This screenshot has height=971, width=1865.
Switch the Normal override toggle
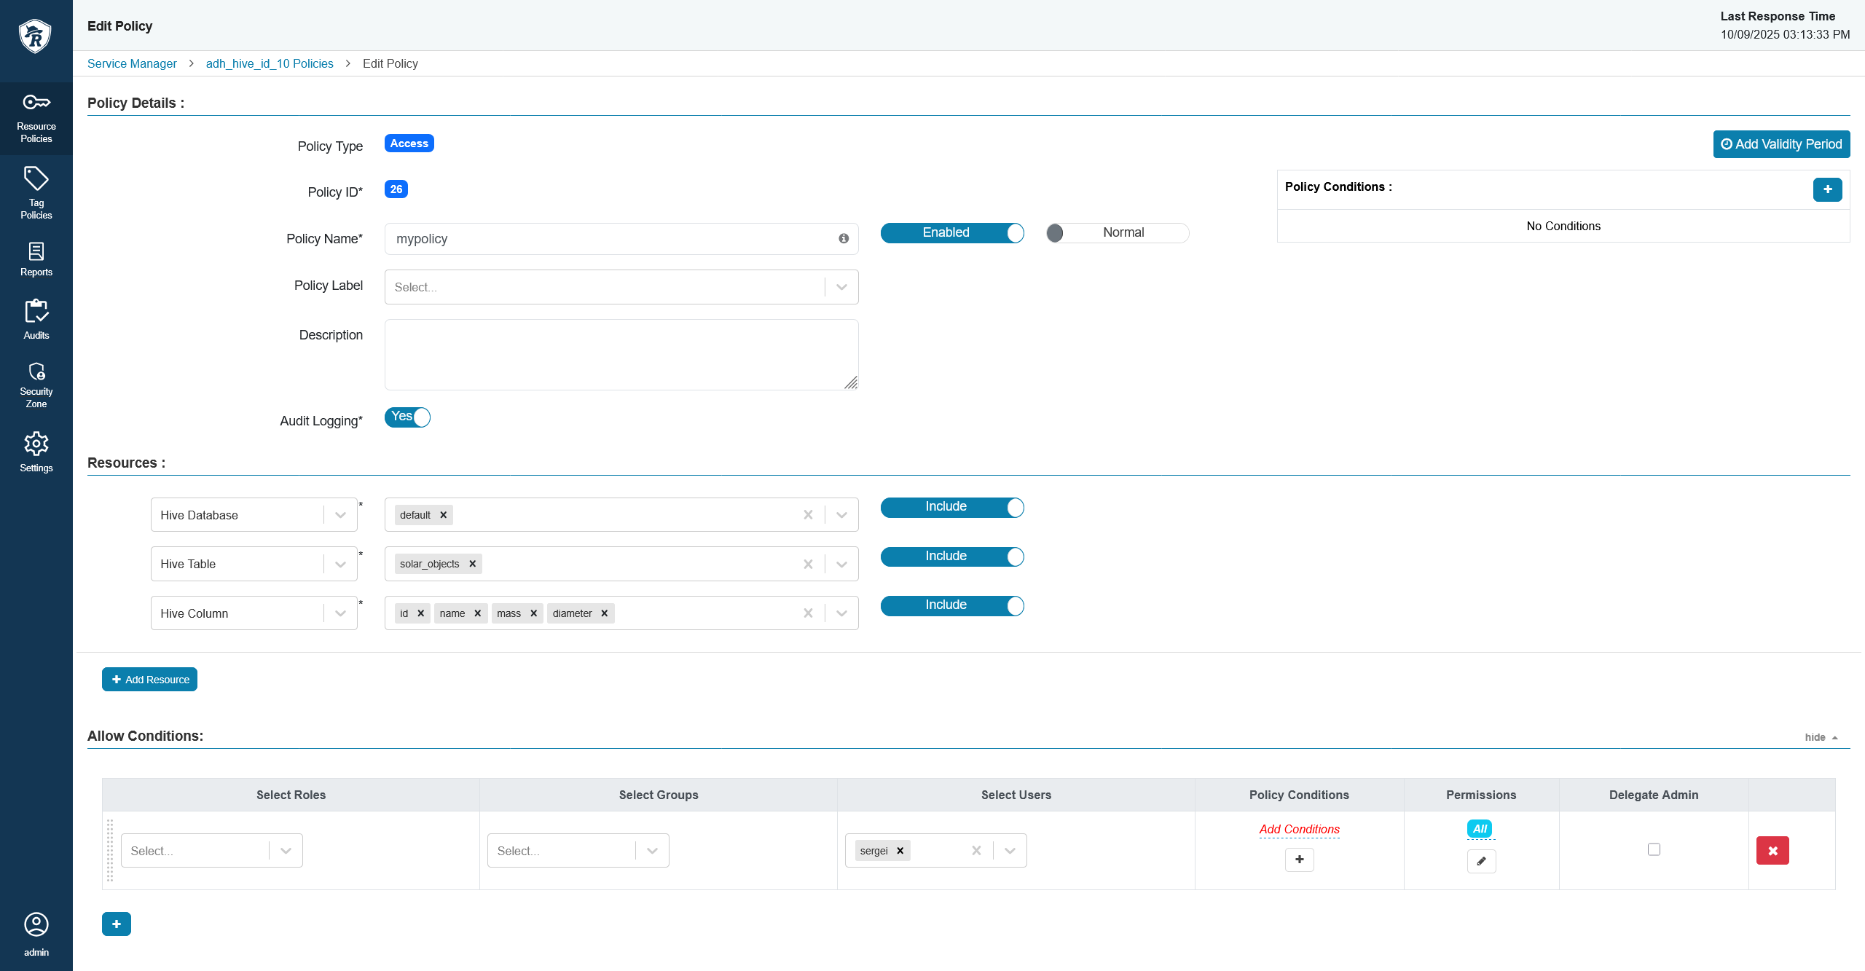coord(1117,232)
